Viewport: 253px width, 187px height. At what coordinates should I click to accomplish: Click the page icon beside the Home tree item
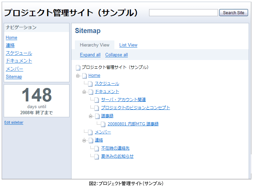[85, 75]
